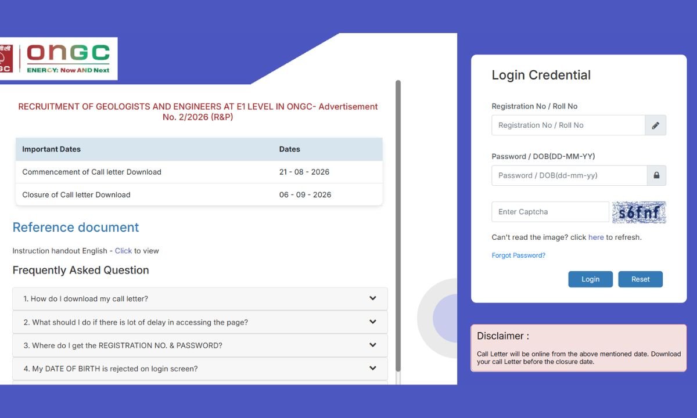Expand 'My DATE OF BIRTH is rejected' question

pos(200,369)
